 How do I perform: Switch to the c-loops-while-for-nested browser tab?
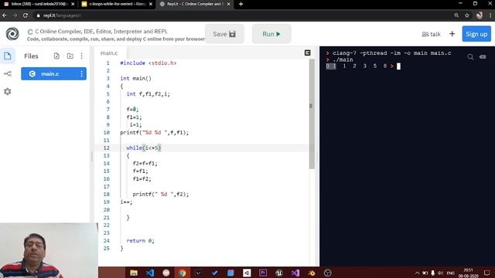[x=116, y=4]
